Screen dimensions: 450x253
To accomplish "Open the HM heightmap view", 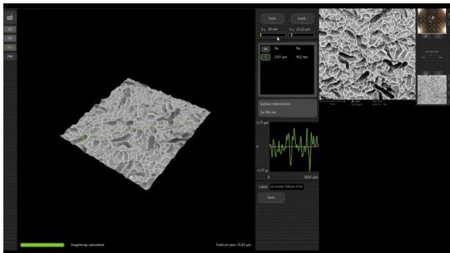I will coord(10,57).
